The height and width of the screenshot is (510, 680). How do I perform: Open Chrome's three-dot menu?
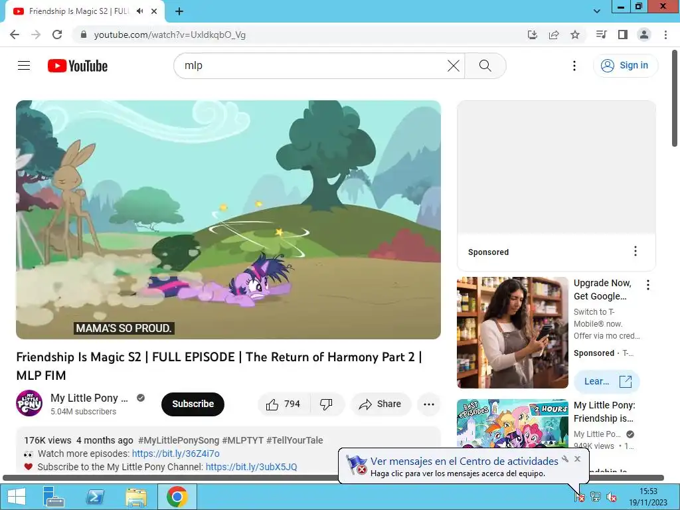665,35
